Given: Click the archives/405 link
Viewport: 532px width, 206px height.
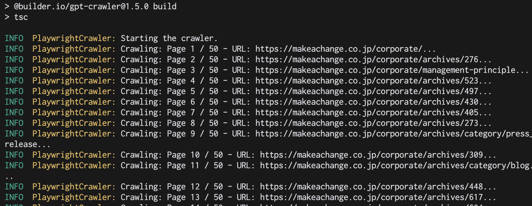Looking at the screenshot, I should coord(366,113).
